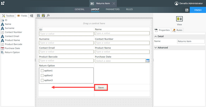Click the fx expression icon in toolbar
This screenshot has height=107, width=206.
pos(48,16)
